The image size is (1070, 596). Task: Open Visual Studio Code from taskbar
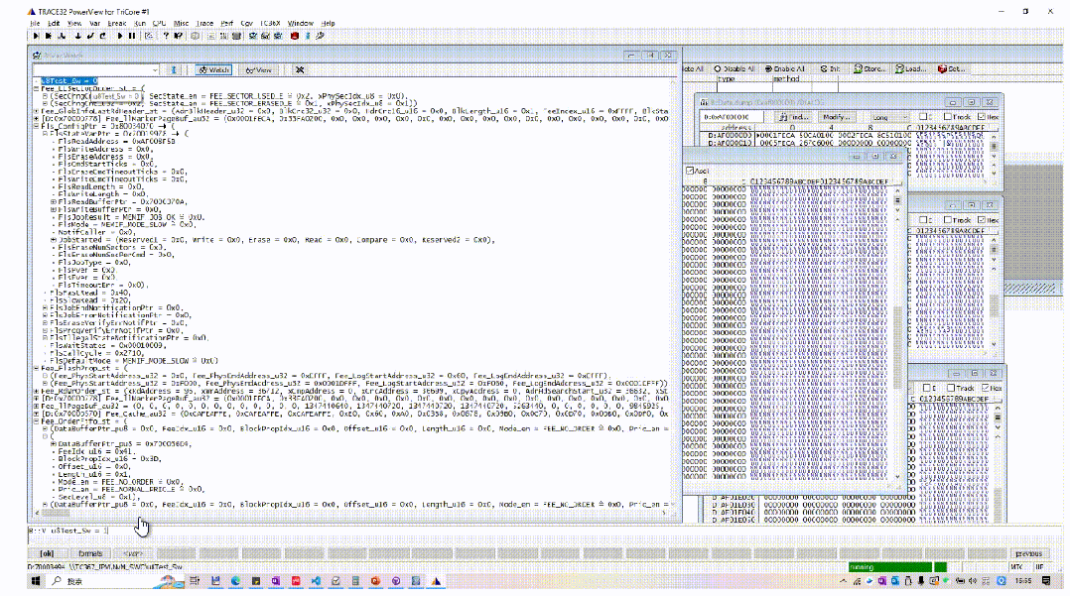point(316,581)
